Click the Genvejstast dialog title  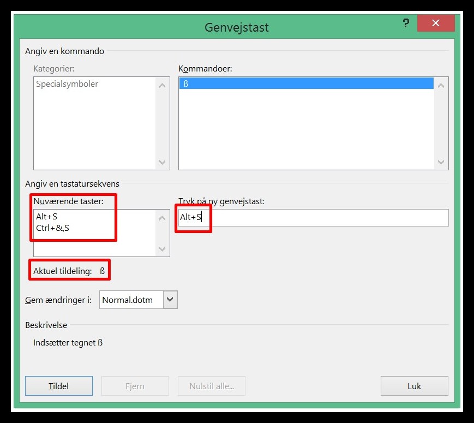pyautogui.click(x=237, y=27)
